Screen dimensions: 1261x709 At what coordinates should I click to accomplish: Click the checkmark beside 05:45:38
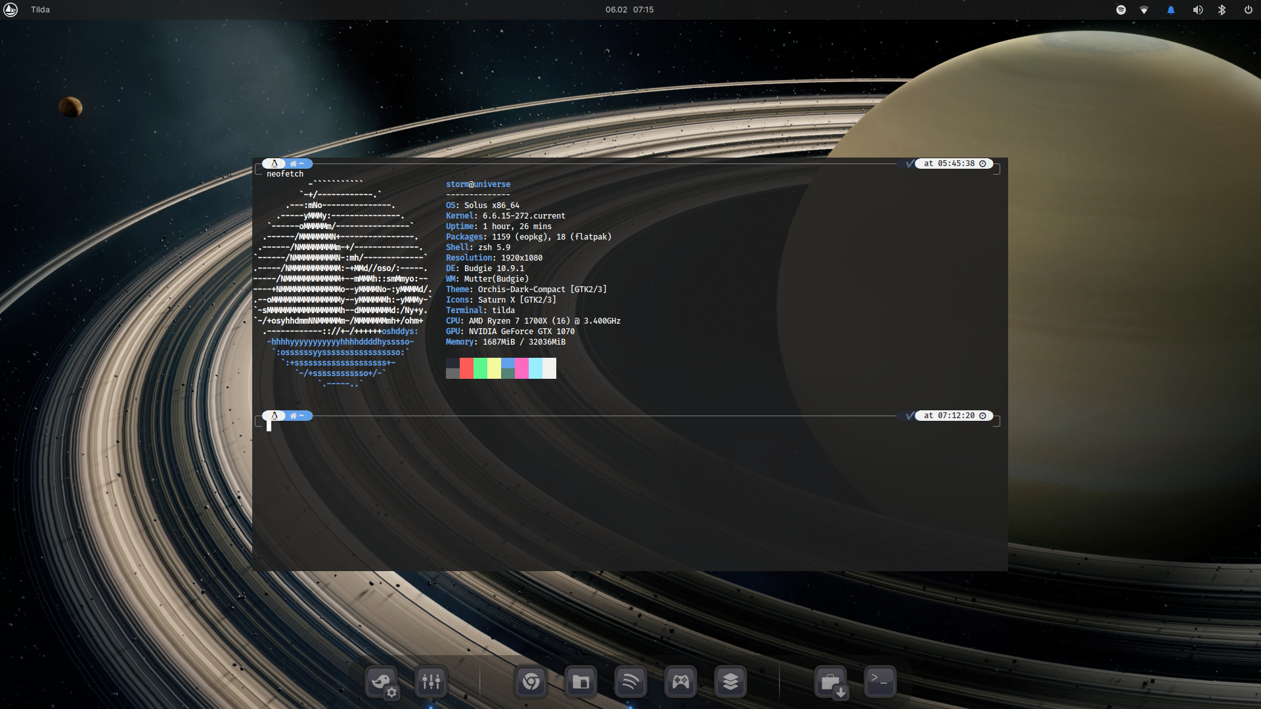click(910, 163)
